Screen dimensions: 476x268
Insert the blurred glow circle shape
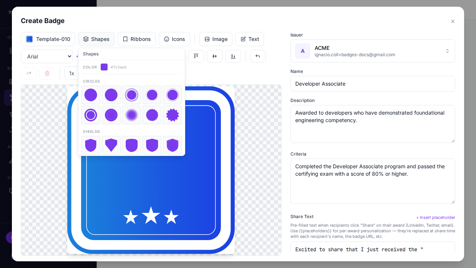(132, 115)
